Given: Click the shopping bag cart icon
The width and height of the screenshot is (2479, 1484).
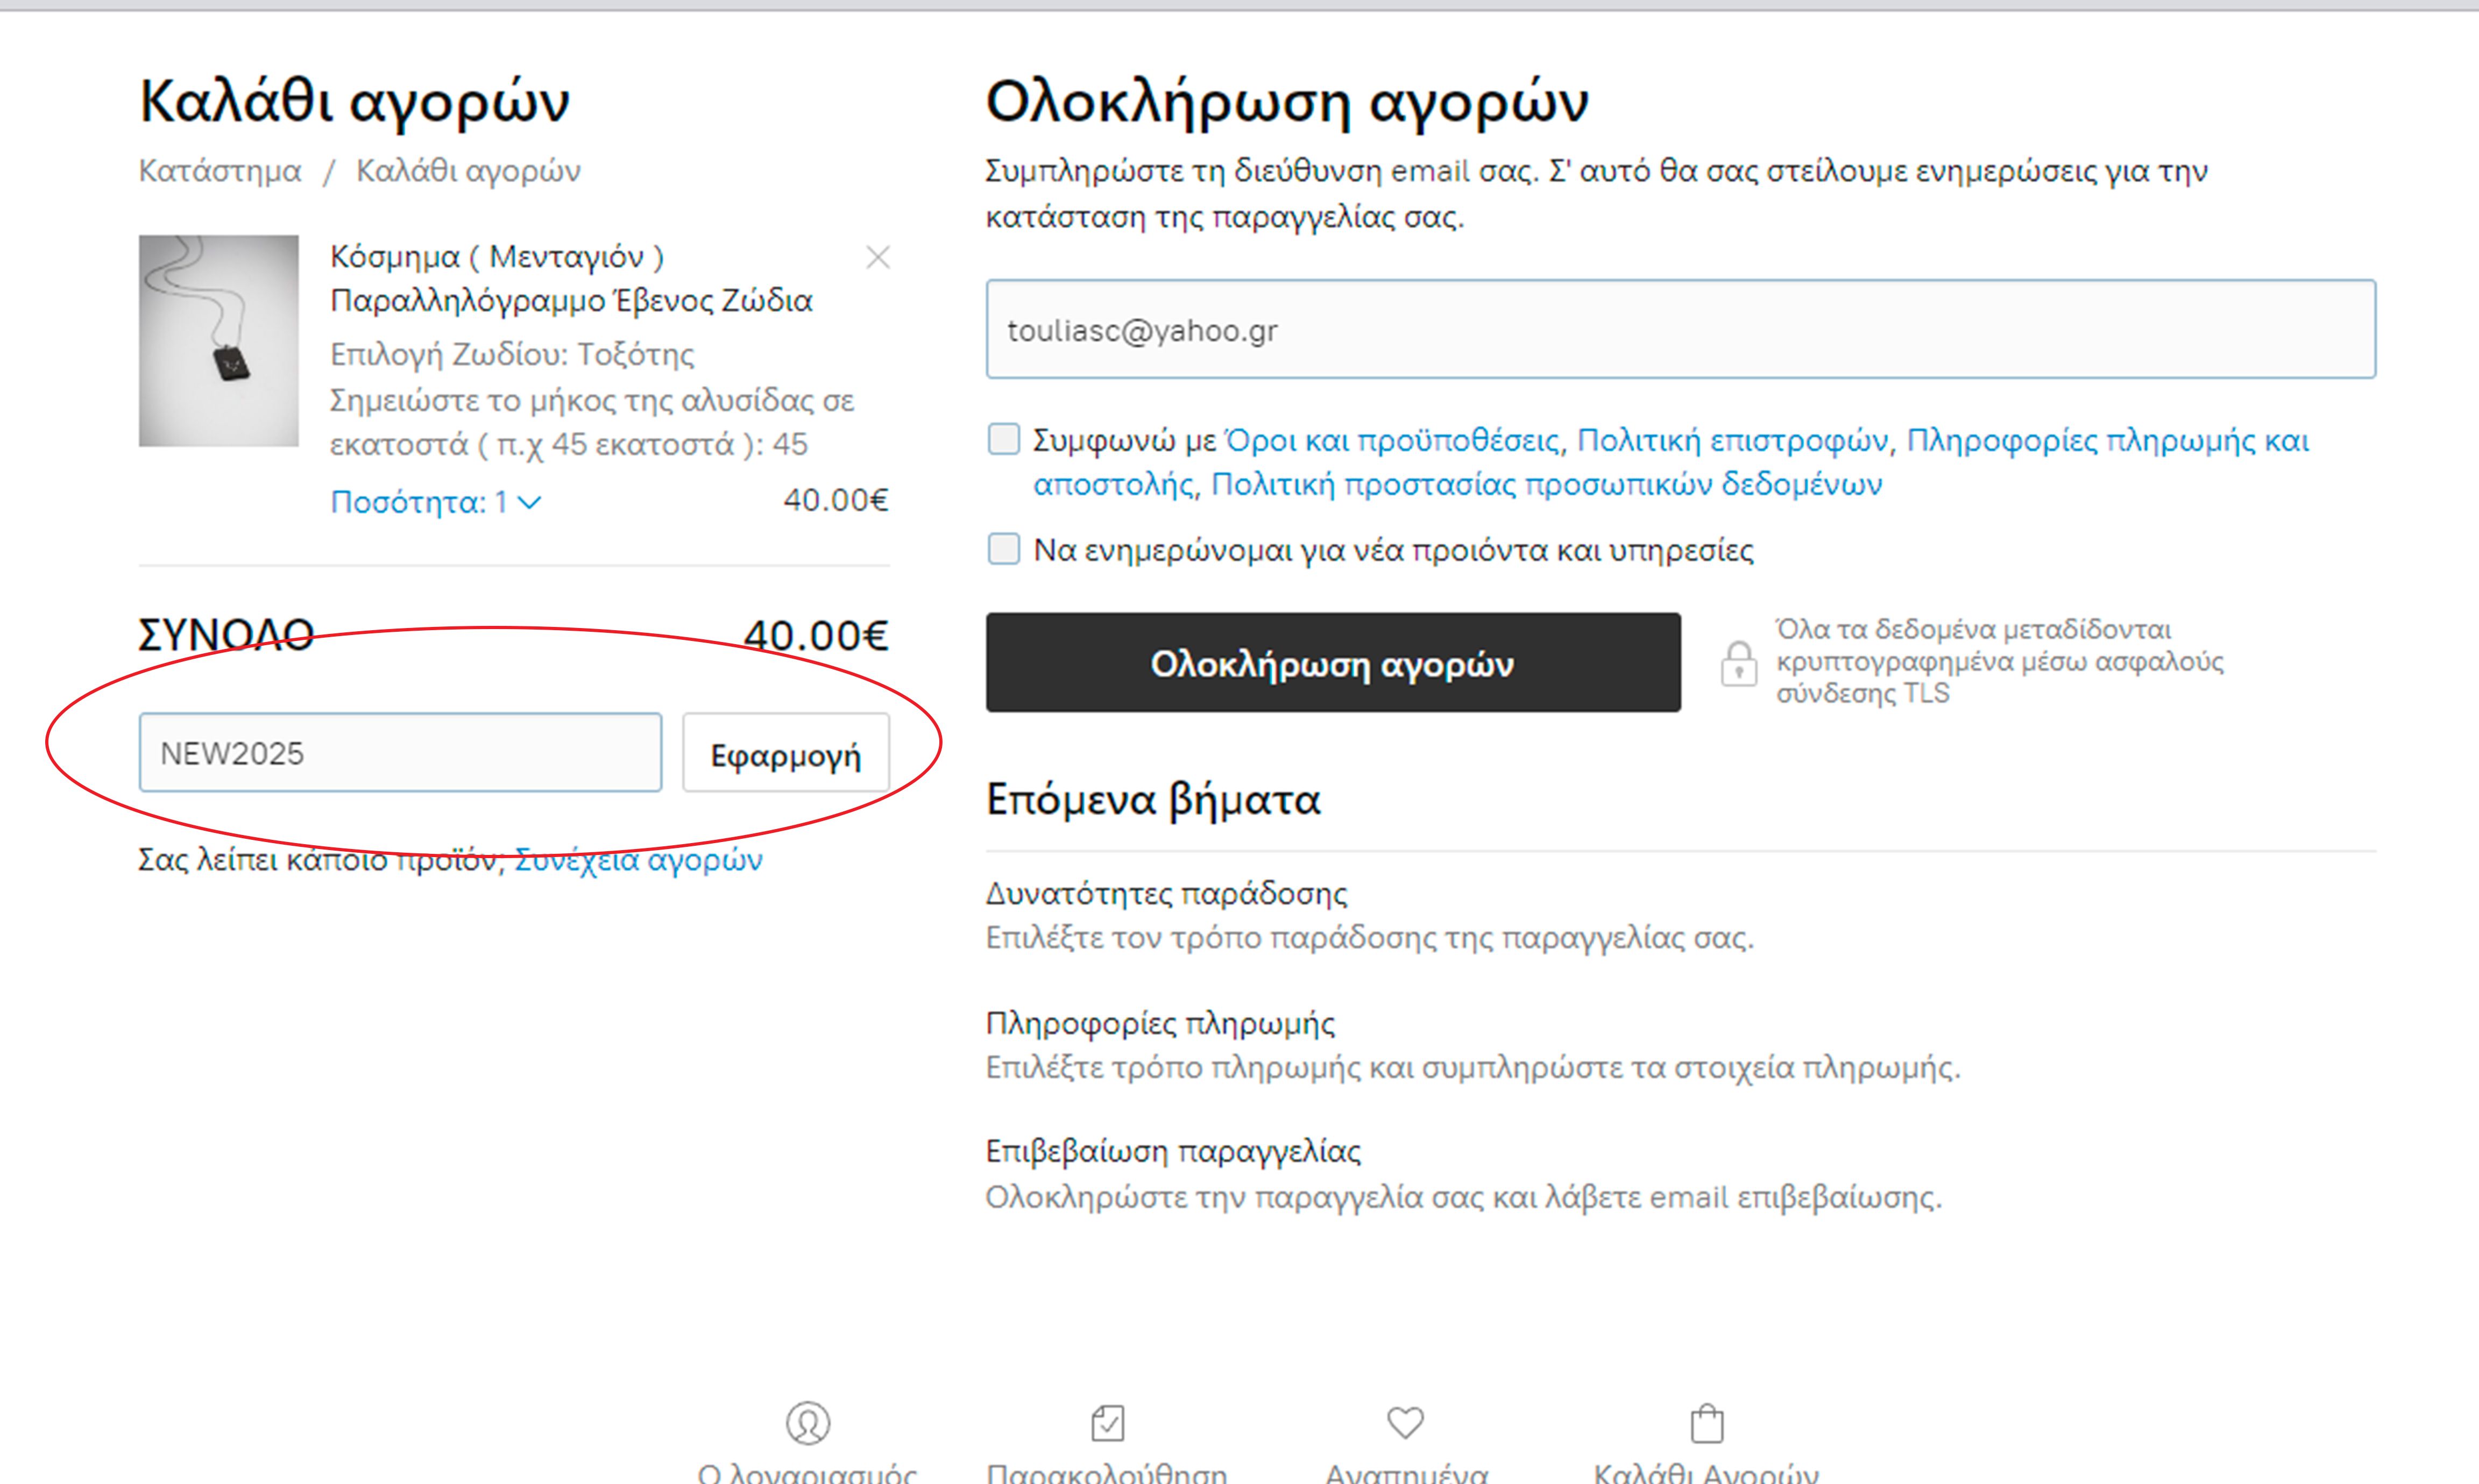Looking at the screenshot, I should (x=1706, y=1423).
